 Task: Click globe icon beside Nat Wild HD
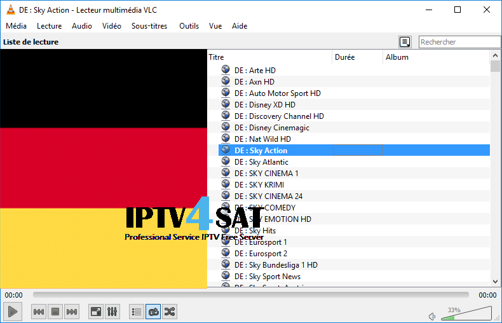(226, 139)
